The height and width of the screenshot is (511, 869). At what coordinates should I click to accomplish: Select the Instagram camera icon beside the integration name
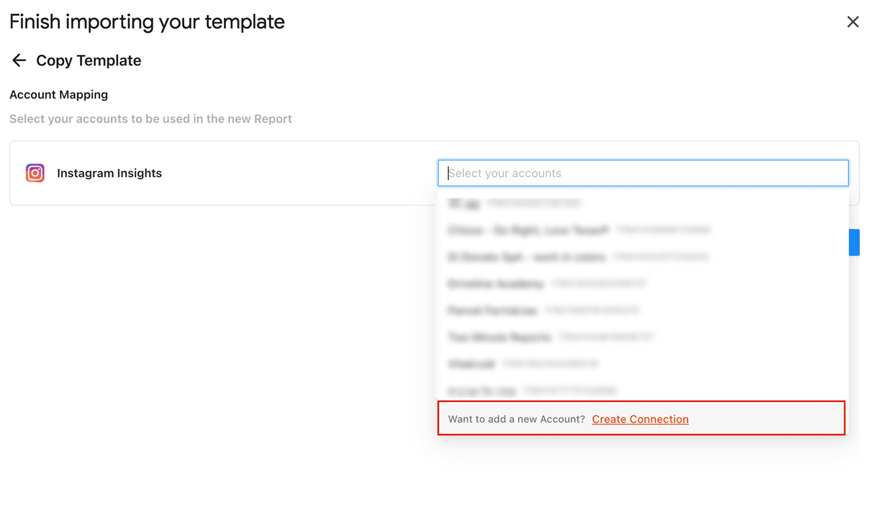tap(35, 173)
